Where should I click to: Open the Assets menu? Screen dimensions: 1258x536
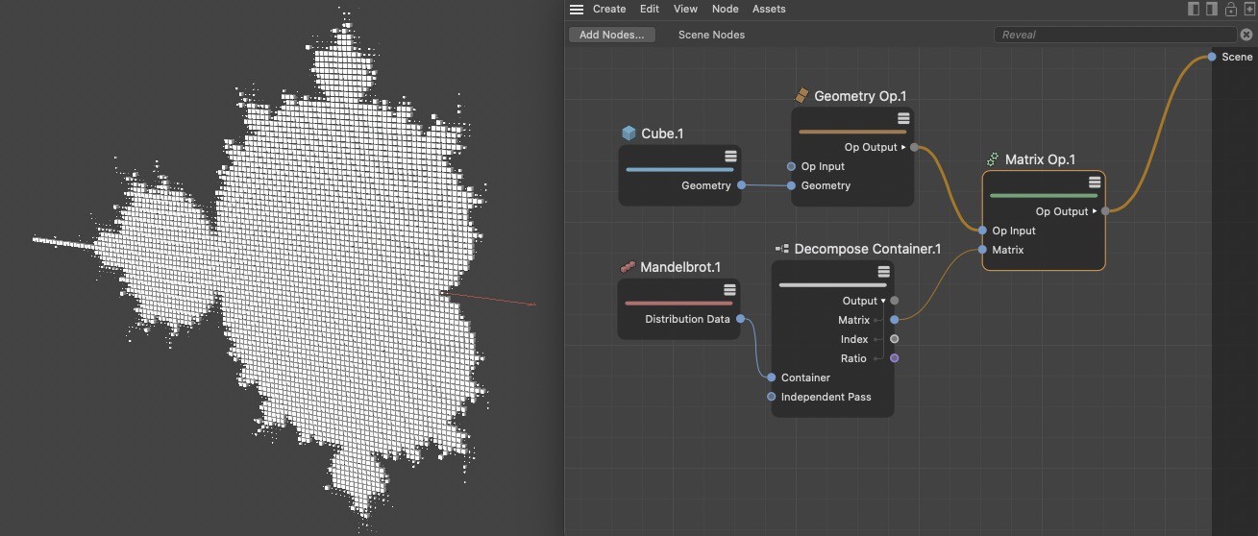tap(768, 10)
